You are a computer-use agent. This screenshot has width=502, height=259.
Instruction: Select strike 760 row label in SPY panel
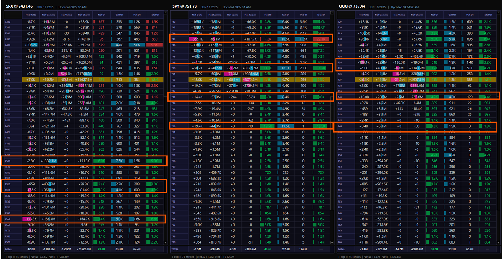173,126
